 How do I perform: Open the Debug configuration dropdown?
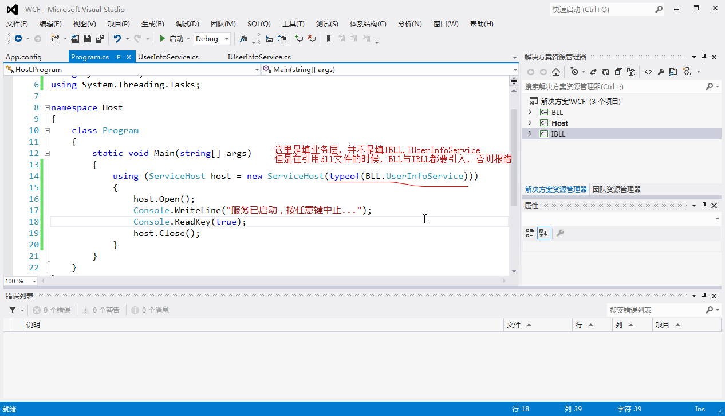212,38
